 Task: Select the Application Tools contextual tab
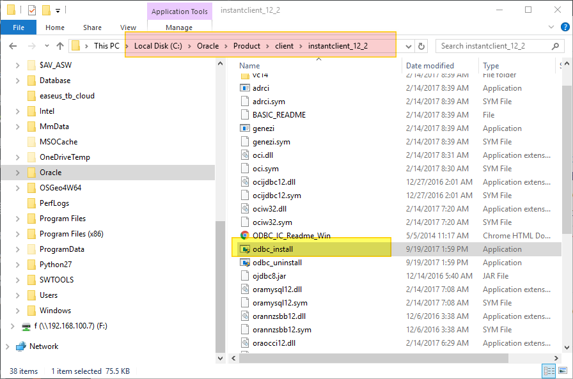[180, 12]
